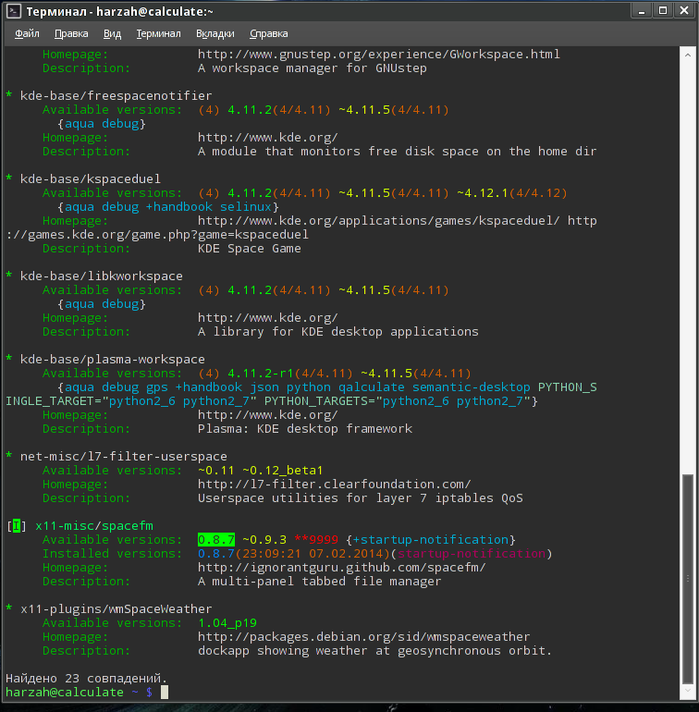Open the Правка menu
Image resolution: width=699 pixels, height=712 pixels.
click(71, 33)
